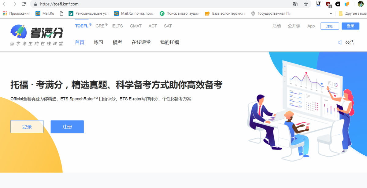Open the LanguageTool (LT) extension
367x188 pixels.
point(319,4)
